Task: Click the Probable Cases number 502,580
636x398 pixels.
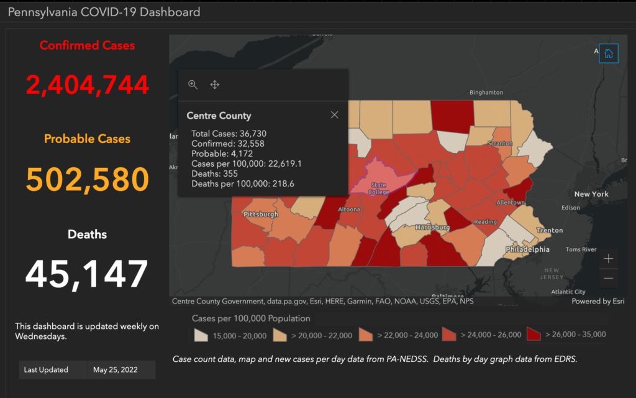Action: coord(88,179)
